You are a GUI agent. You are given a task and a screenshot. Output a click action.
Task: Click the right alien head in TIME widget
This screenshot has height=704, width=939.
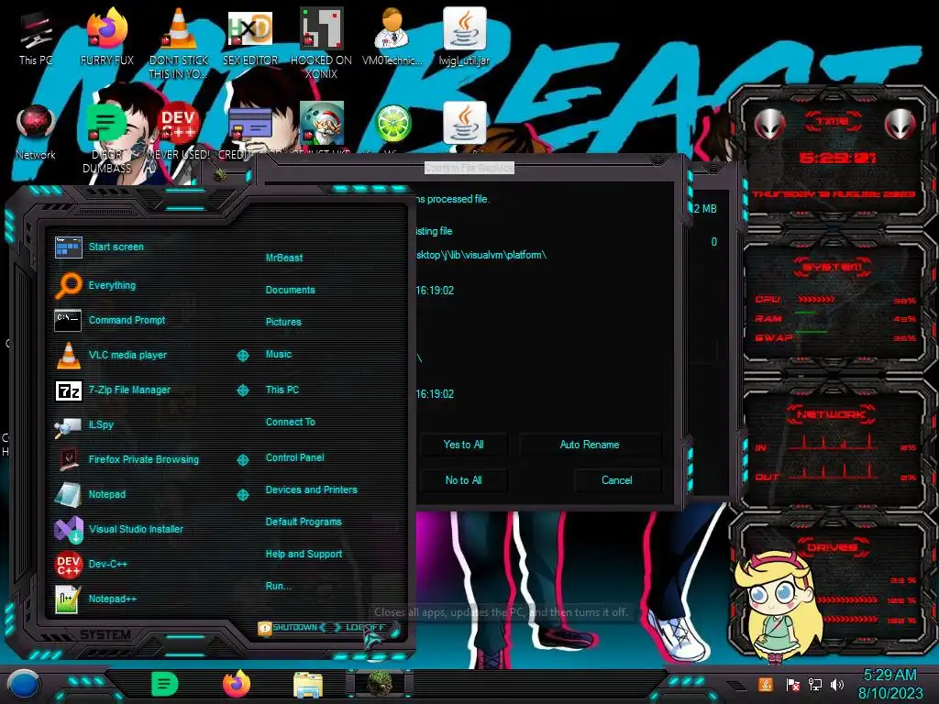click(900, 125)
